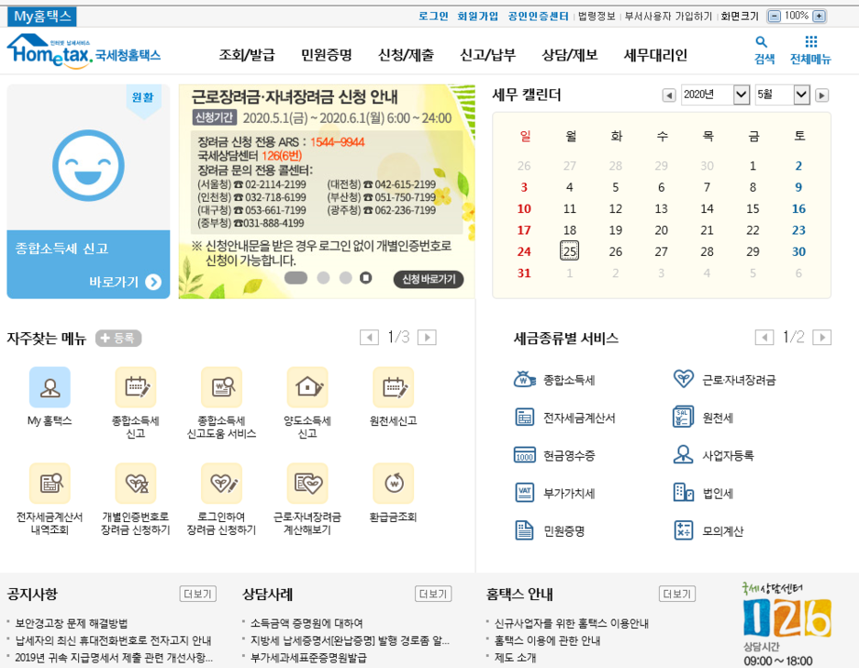The image size is (859, 668).
Task: Open notice 보안경고창 문제 해결방법
Action: pyautogui.click(x=72, y=623)
